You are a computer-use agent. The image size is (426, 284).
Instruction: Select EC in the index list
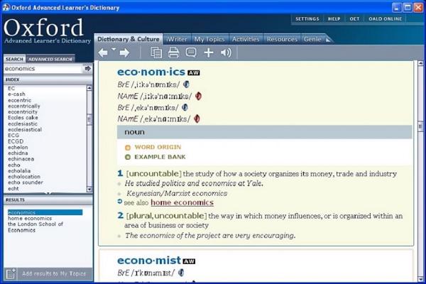(11, 88)
